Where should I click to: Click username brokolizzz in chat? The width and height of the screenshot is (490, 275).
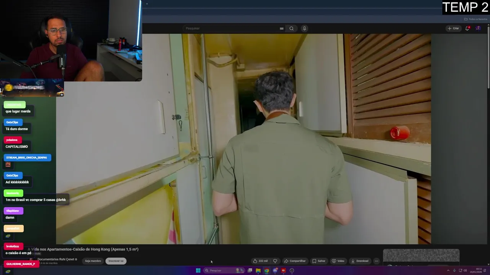[x=13, y=246]
